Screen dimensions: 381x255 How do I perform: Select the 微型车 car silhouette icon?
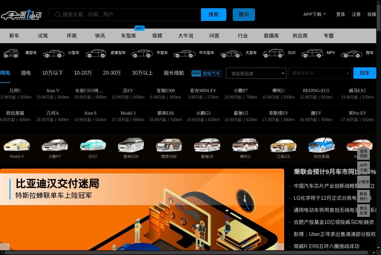coord(11,53)
